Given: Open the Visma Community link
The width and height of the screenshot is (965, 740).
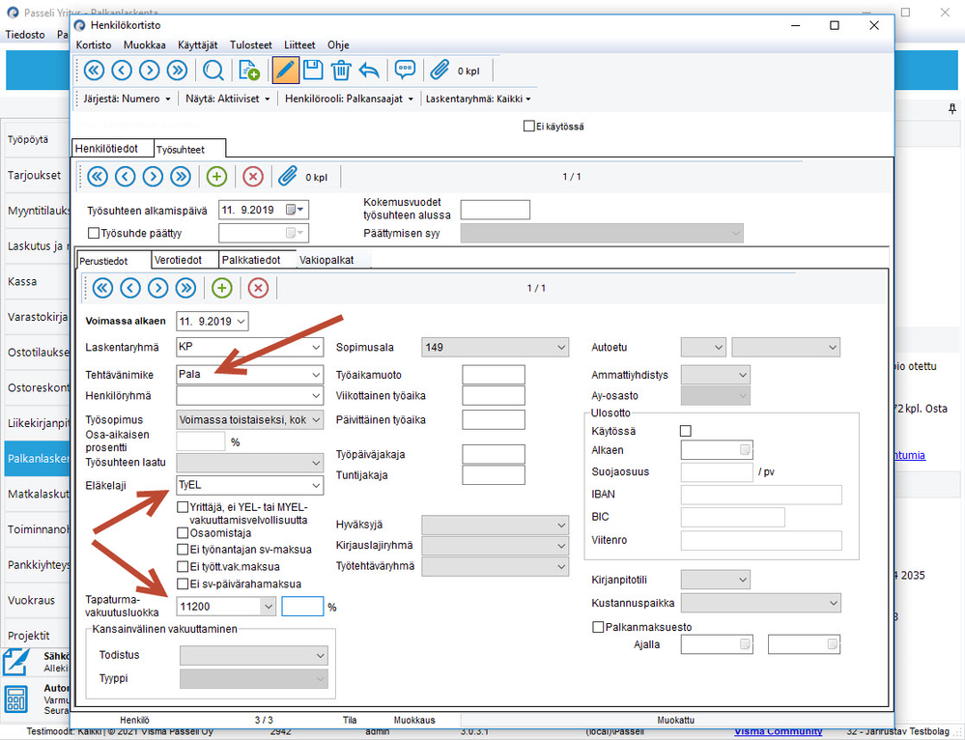Looking at the screenshot, I should point(781,731).
